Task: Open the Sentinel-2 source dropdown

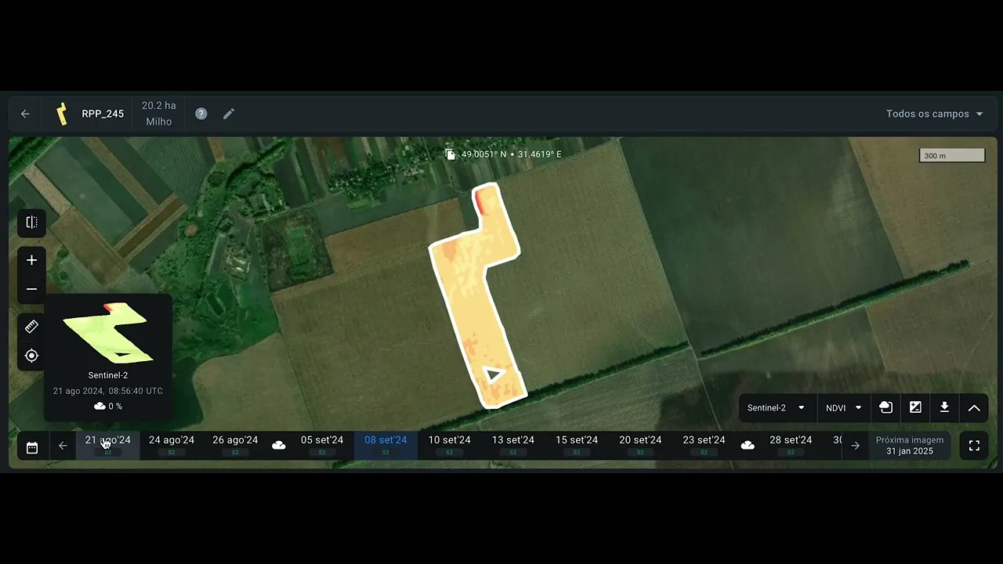Action: 776,407
